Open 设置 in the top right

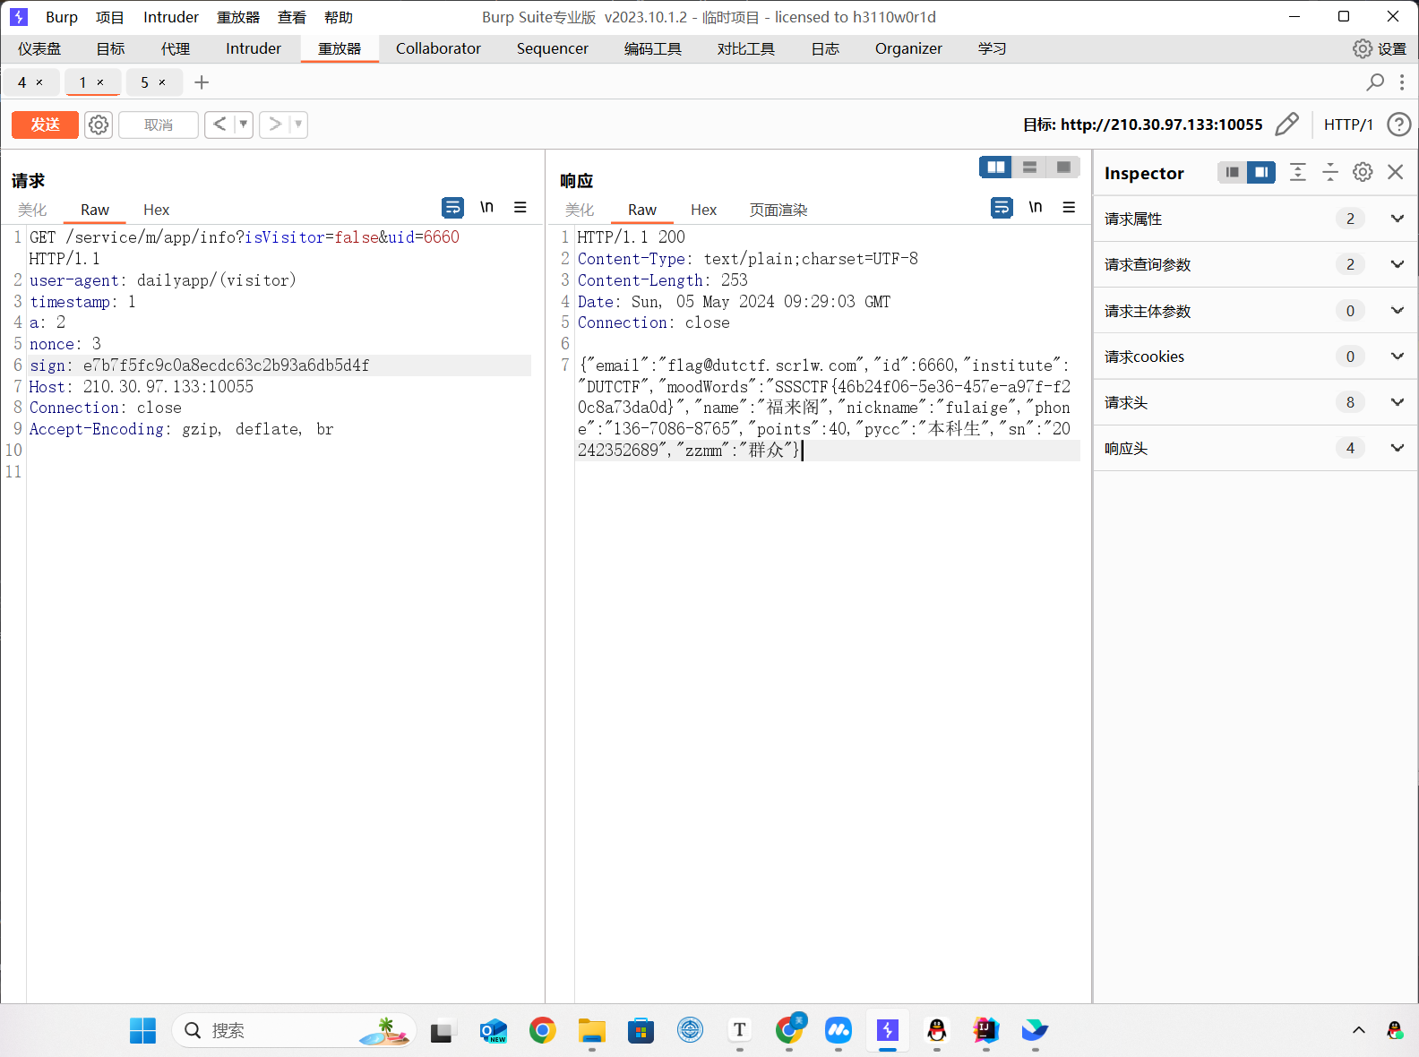click(1380, 49)
